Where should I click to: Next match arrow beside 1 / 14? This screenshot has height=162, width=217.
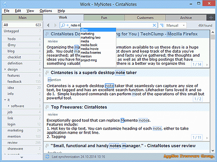tap(207, 65)
